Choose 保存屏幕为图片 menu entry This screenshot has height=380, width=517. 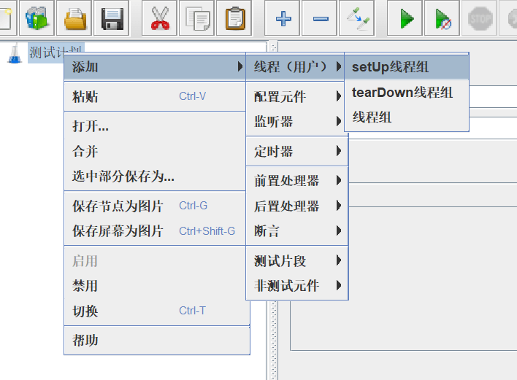pyautogui.click(x=155, y=231)
